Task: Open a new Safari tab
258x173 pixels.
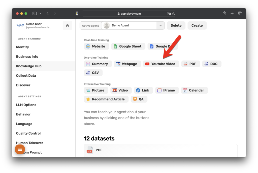Action: pos(232,14)
